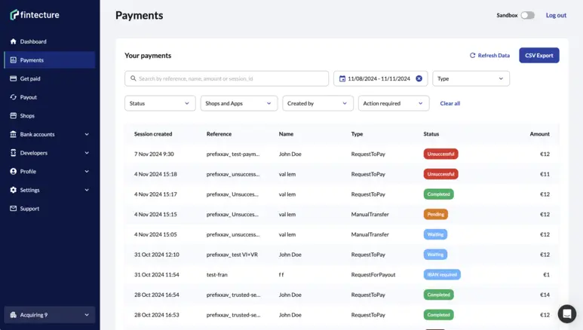Click the Clear all filters link
Image resolution: width=583 pixels, height=330 pixels.
(450, 103)
